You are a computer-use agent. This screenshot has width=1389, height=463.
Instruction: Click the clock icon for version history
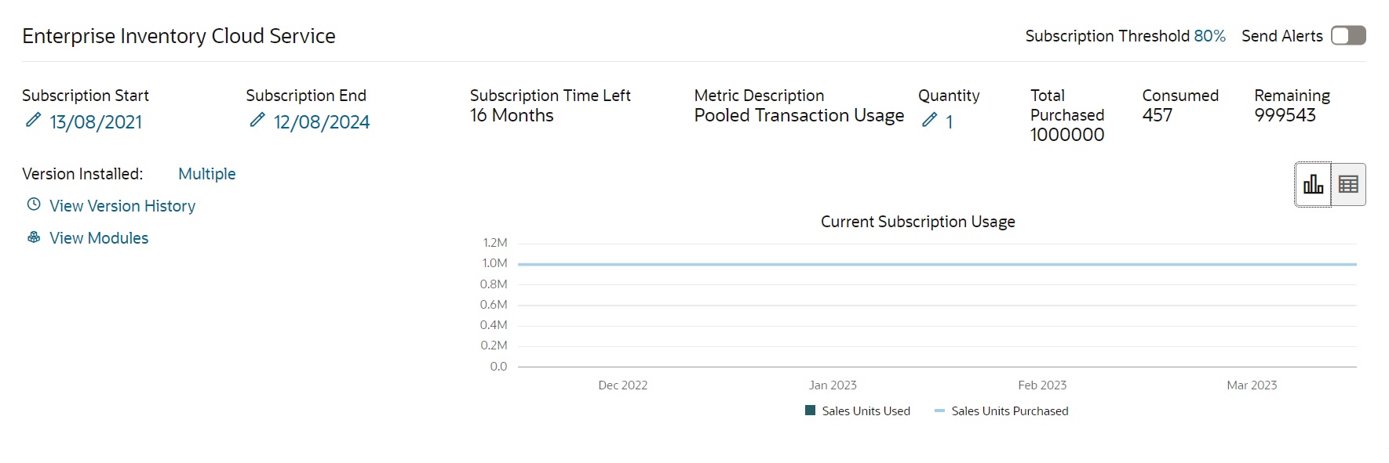[34, 204]
